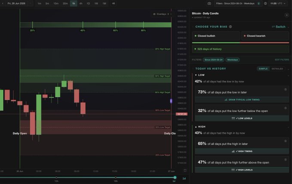The height and width of the screenshot is (184, 292).
Task: Collapse the HIGH section header
Action: (x=200, y=127)
